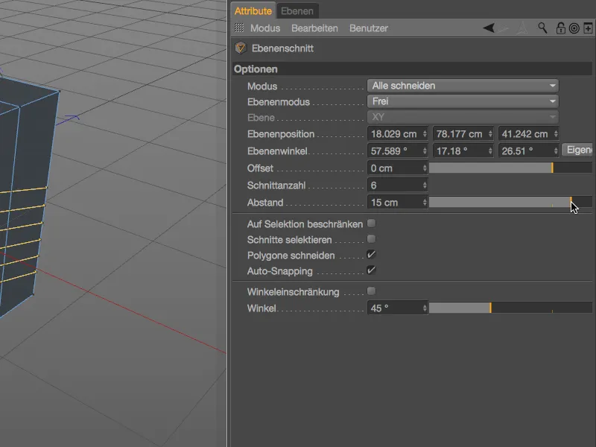This screenshot has height=447, width=596.
Task: Switch to the Ebenen tab
Action: click(297, 10)
